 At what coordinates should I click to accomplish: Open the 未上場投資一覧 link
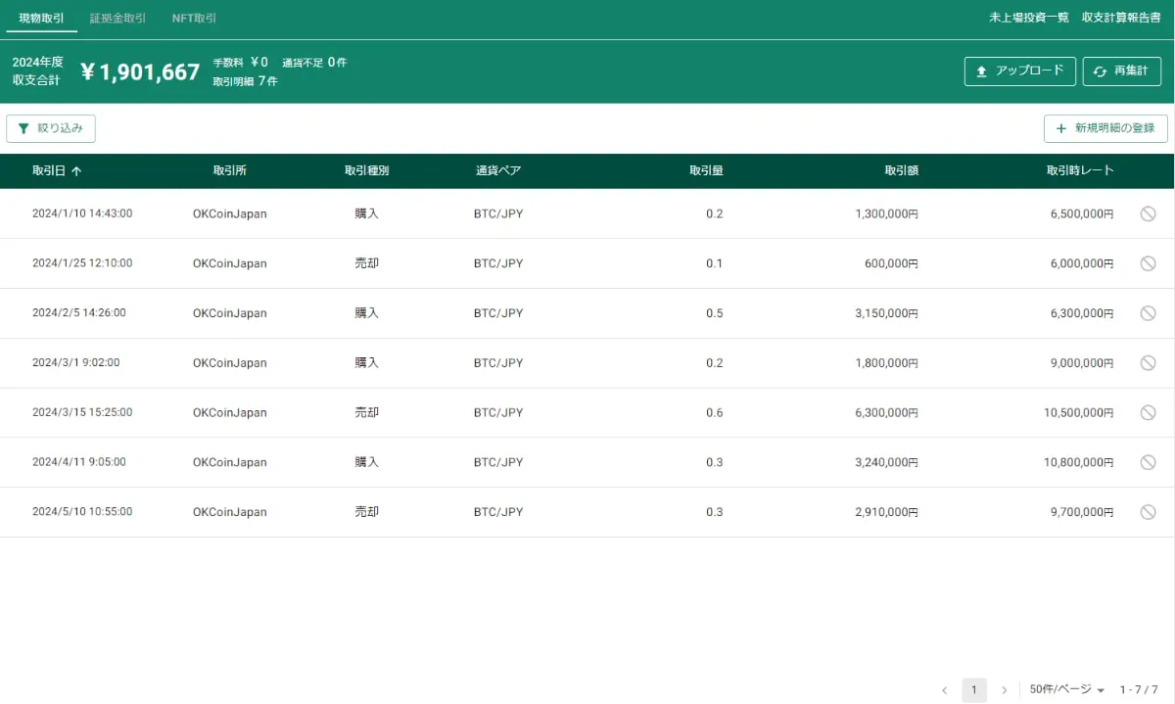1029,18
